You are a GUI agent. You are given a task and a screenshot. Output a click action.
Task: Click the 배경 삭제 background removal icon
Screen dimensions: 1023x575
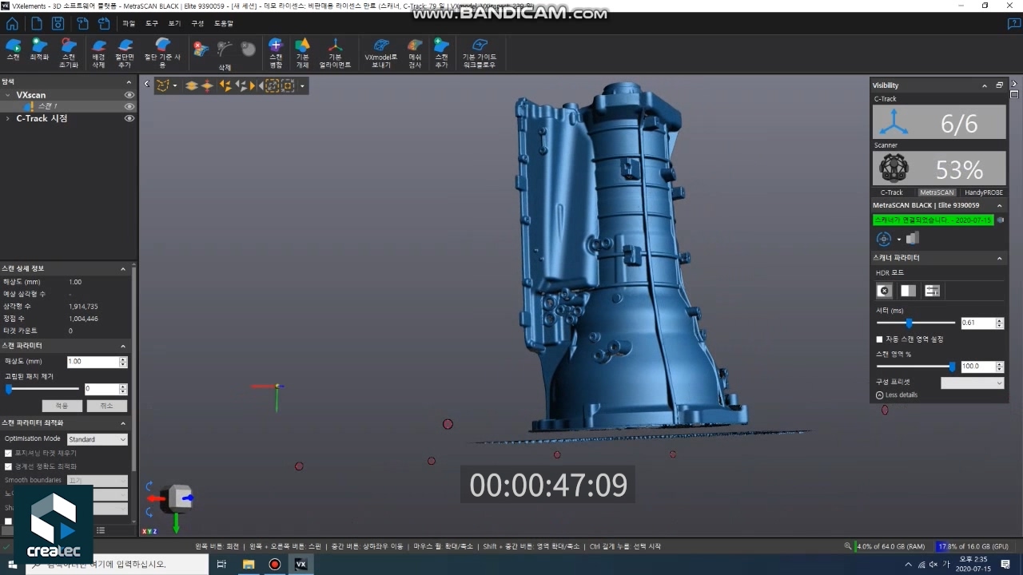tap(99, 46)
